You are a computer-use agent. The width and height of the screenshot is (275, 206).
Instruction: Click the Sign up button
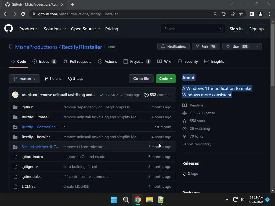point(256,29)
